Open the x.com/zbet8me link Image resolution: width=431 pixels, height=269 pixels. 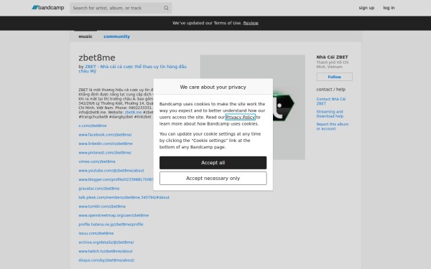pyautogui.click(x=93, y=126)
